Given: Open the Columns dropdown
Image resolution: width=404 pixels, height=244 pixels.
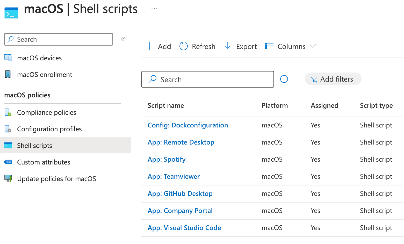Looking at the screenshot, I should pyautogui.click(x=291, y=46).
